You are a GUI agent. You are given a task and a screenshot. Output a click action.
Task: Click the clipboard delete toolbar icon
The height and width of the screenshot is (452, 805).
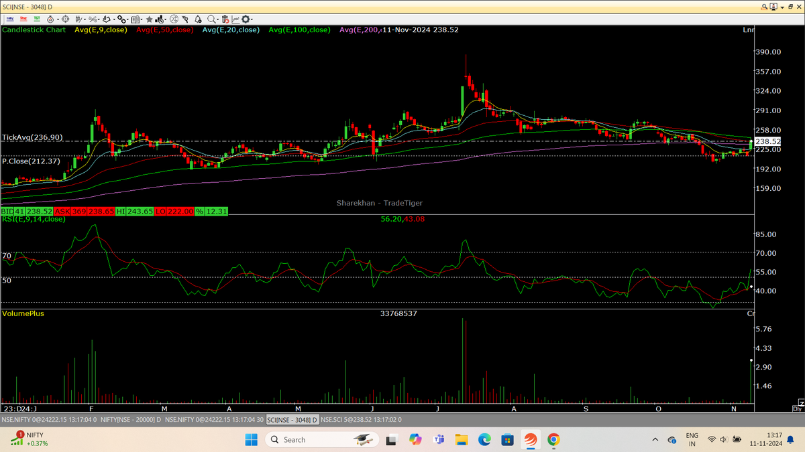pyautogui.click(x=225, y=19)
